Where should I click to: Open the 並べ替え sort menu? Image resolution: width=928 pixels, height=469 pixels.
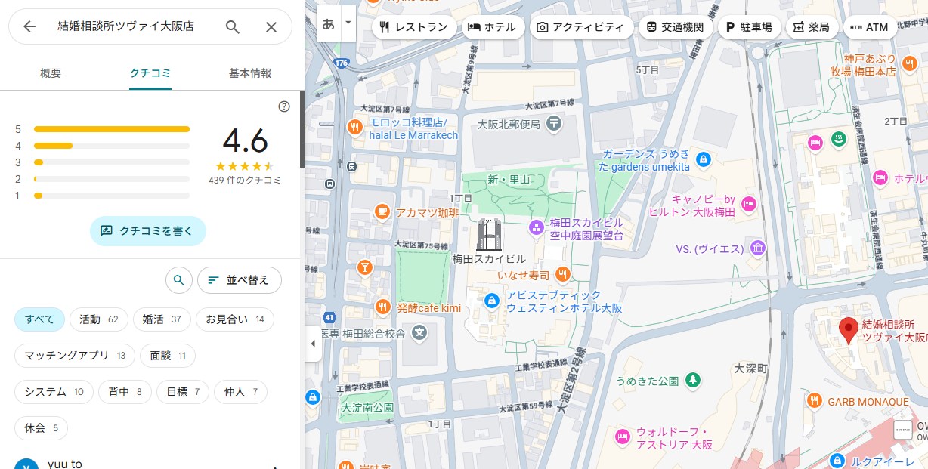(239, 280)
